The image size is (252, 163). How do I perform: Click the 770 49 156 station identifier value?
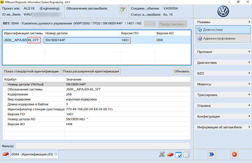coord(89,109)
